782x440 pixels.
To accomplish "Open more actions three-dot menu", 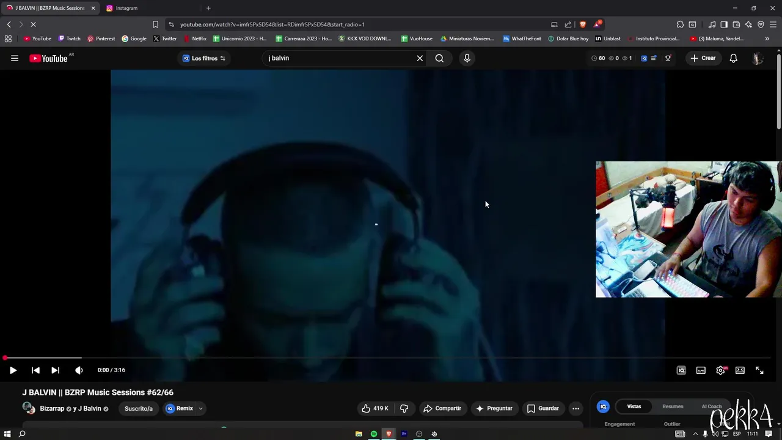I will click(x=576, y=408).
